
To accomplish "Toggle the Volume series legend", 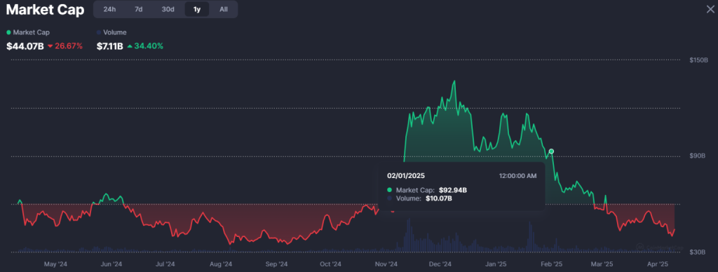I will 111,32.
